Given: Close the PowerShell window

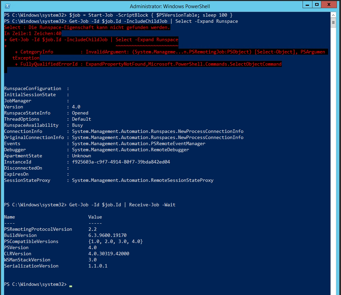Looking at the screenshot, I should click(328, 4).
